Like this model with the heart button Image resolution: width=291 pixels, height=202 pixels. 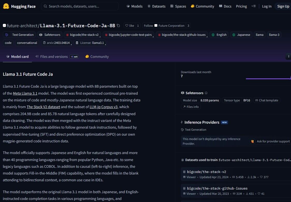point(130,26)
